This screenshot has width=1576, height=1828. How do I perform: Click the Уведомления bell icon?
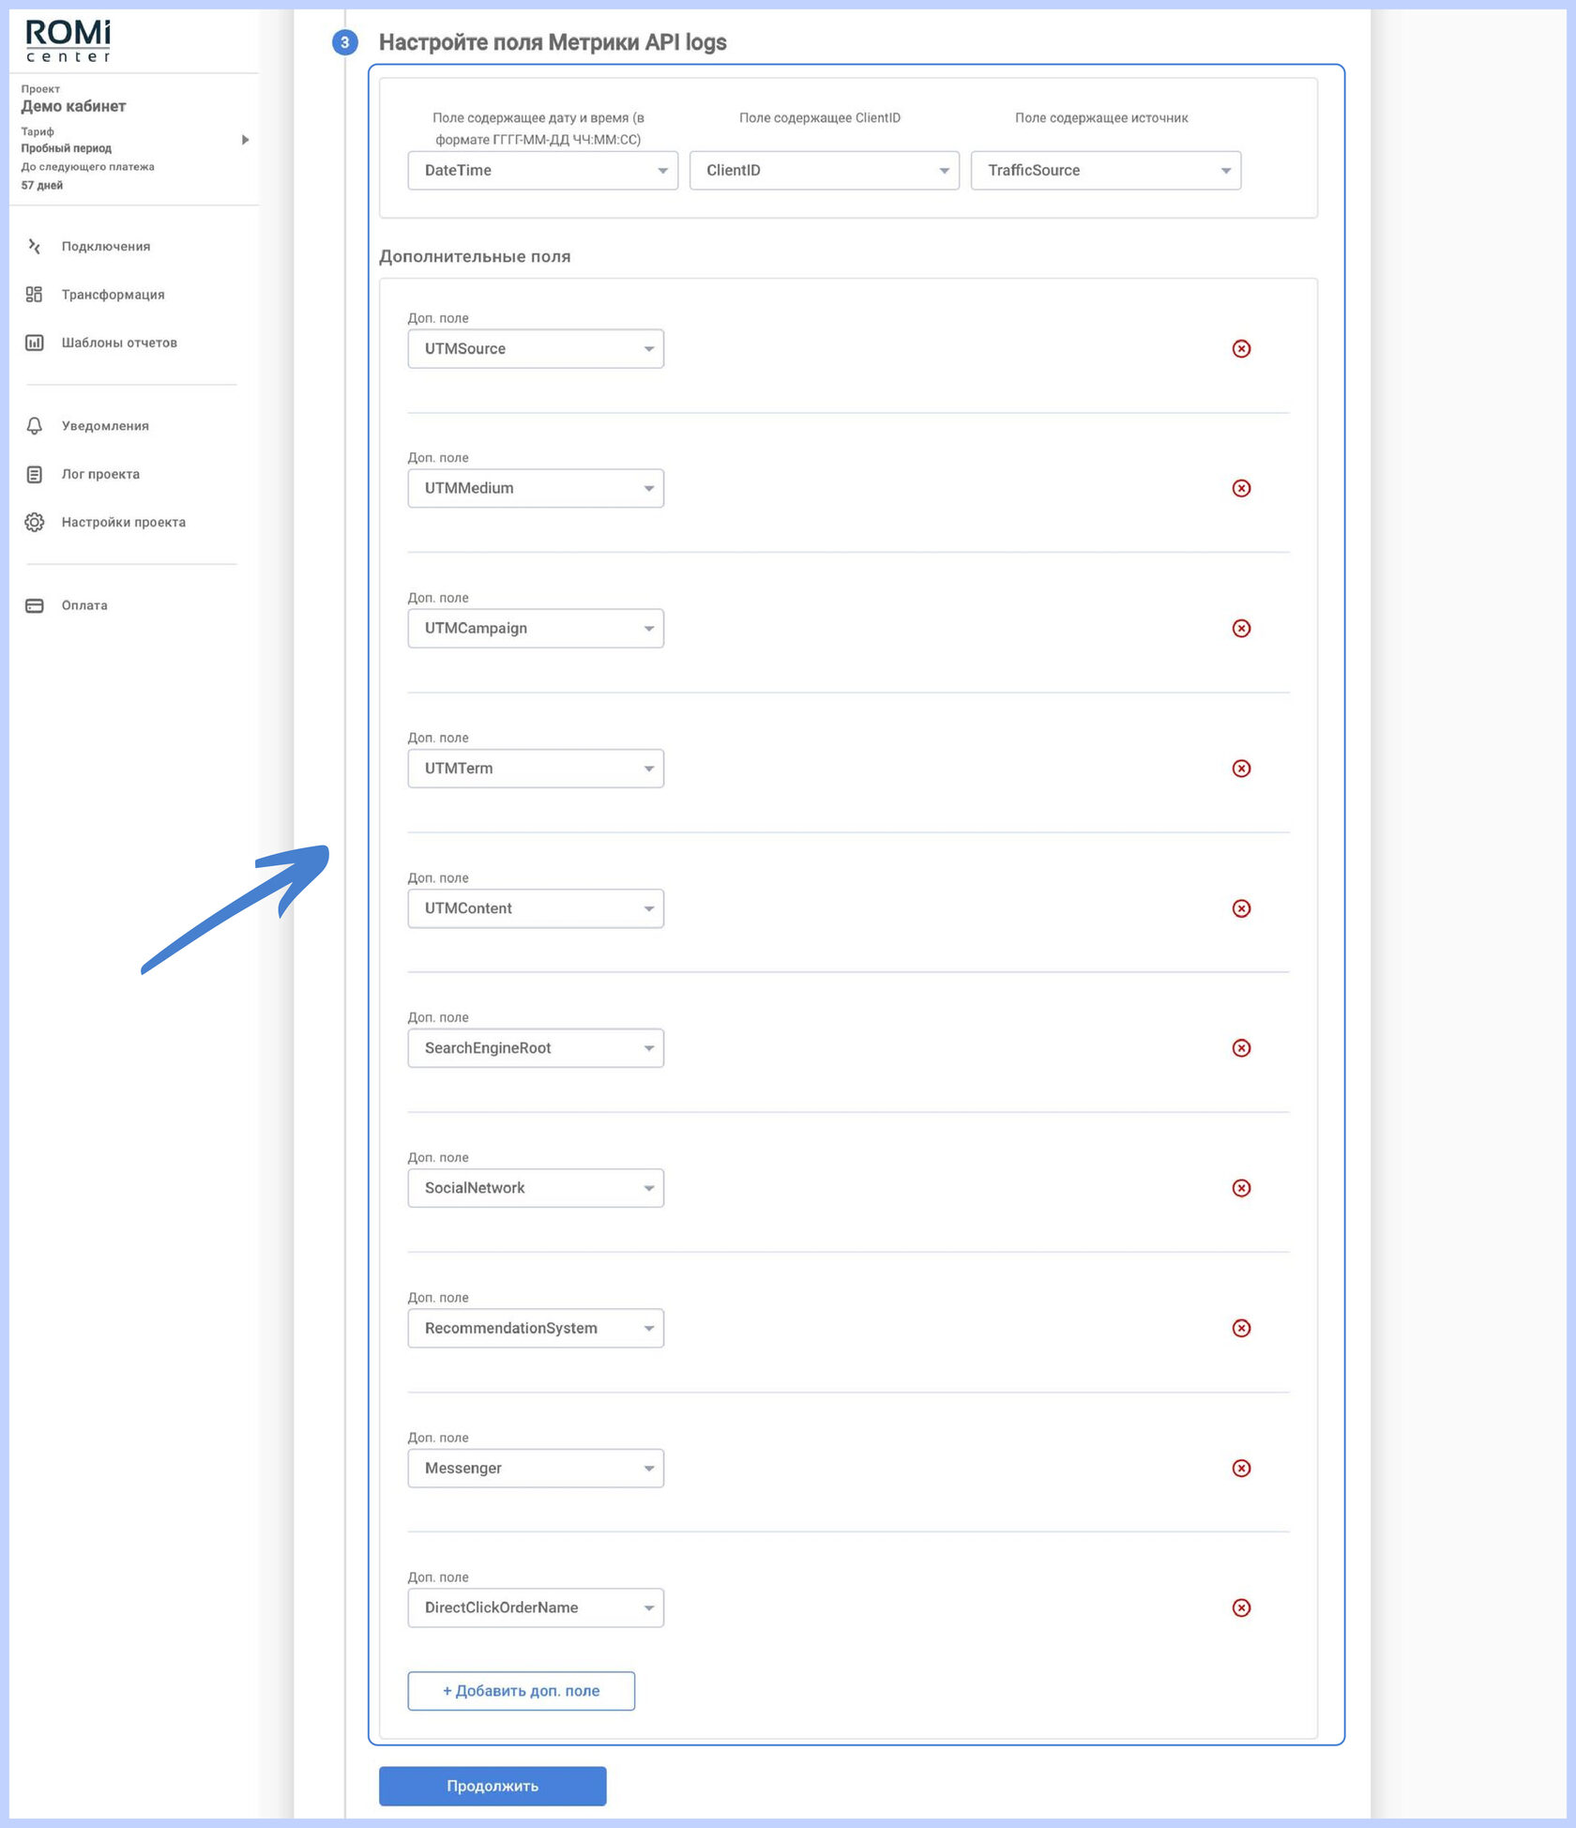point(35,426)
